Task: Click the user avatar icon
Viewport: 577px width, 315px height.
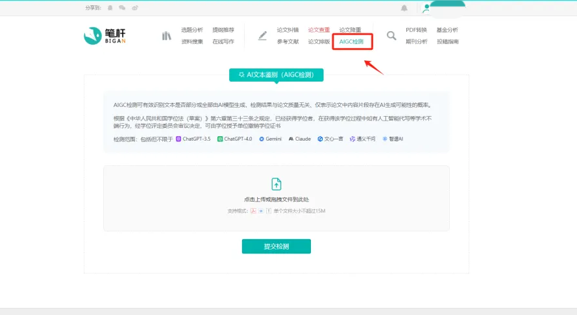Action: tap(426, 8)
